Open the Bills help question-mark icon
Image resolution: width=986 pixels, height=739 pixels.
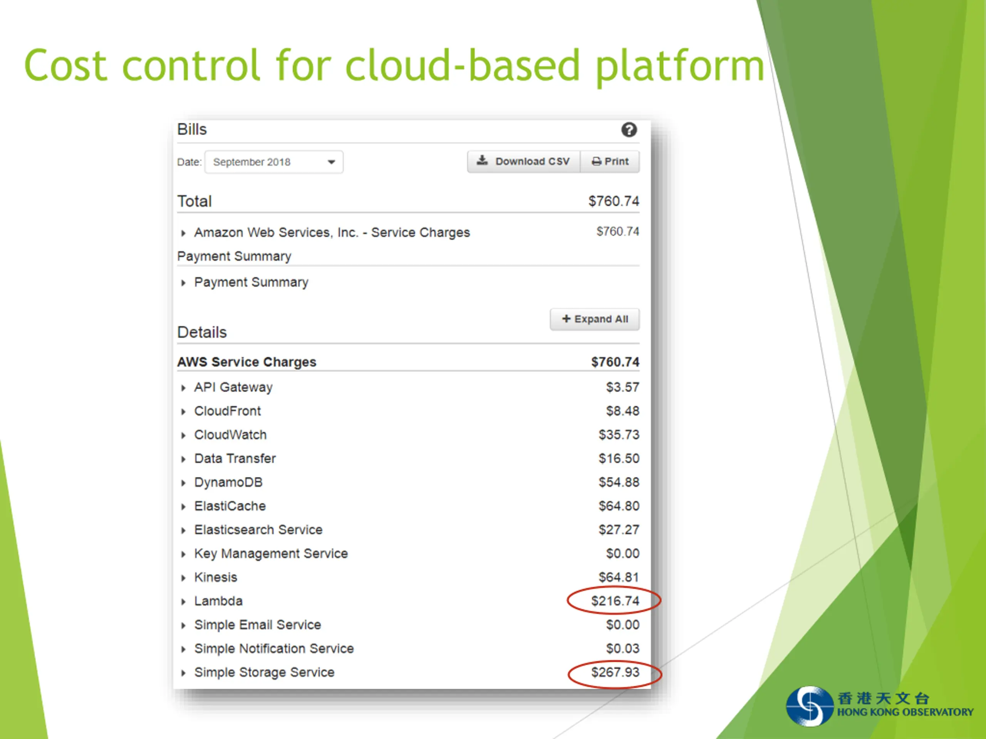pos(629,130)
